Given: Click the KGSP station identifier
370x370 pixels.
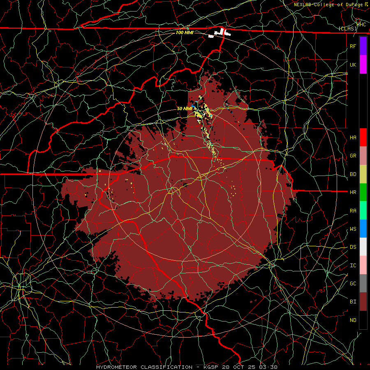Looking at the screenshot, I should click(x=210, y=367).
